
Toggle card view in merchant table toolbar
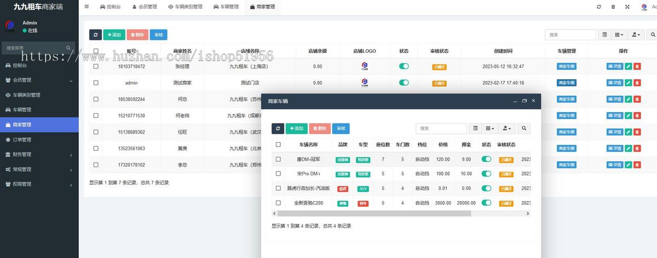(604, 34)
